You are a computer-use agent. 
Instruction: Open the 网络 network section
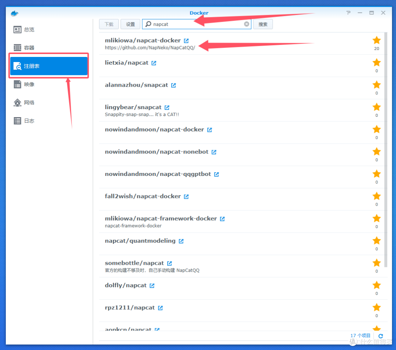coord(49,102)
